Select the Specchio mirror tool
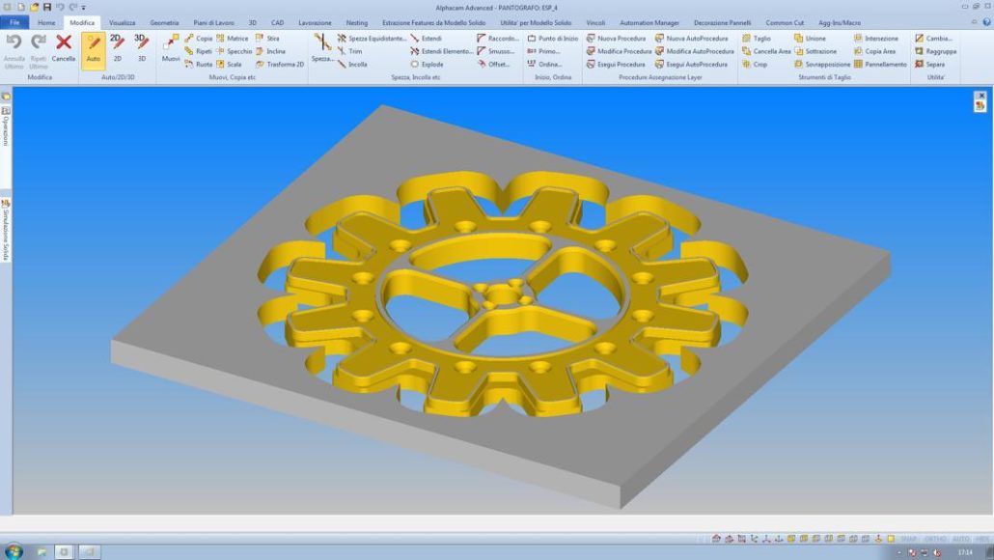 234,51
